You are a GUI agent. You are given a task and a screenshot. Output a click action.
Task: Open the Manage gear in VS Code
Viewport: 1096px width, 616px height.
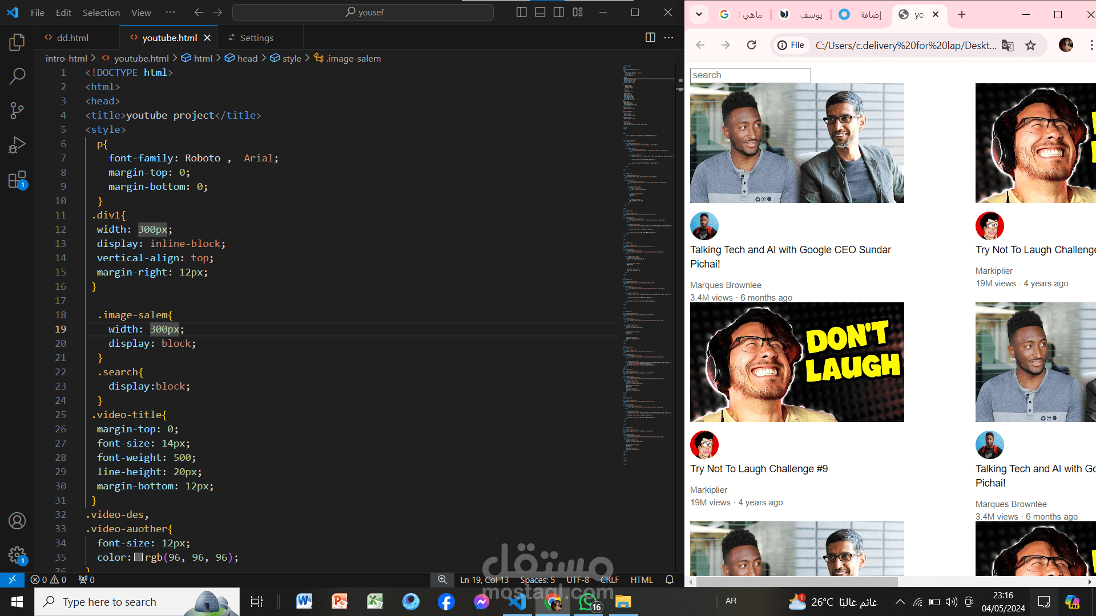point(17,555)
